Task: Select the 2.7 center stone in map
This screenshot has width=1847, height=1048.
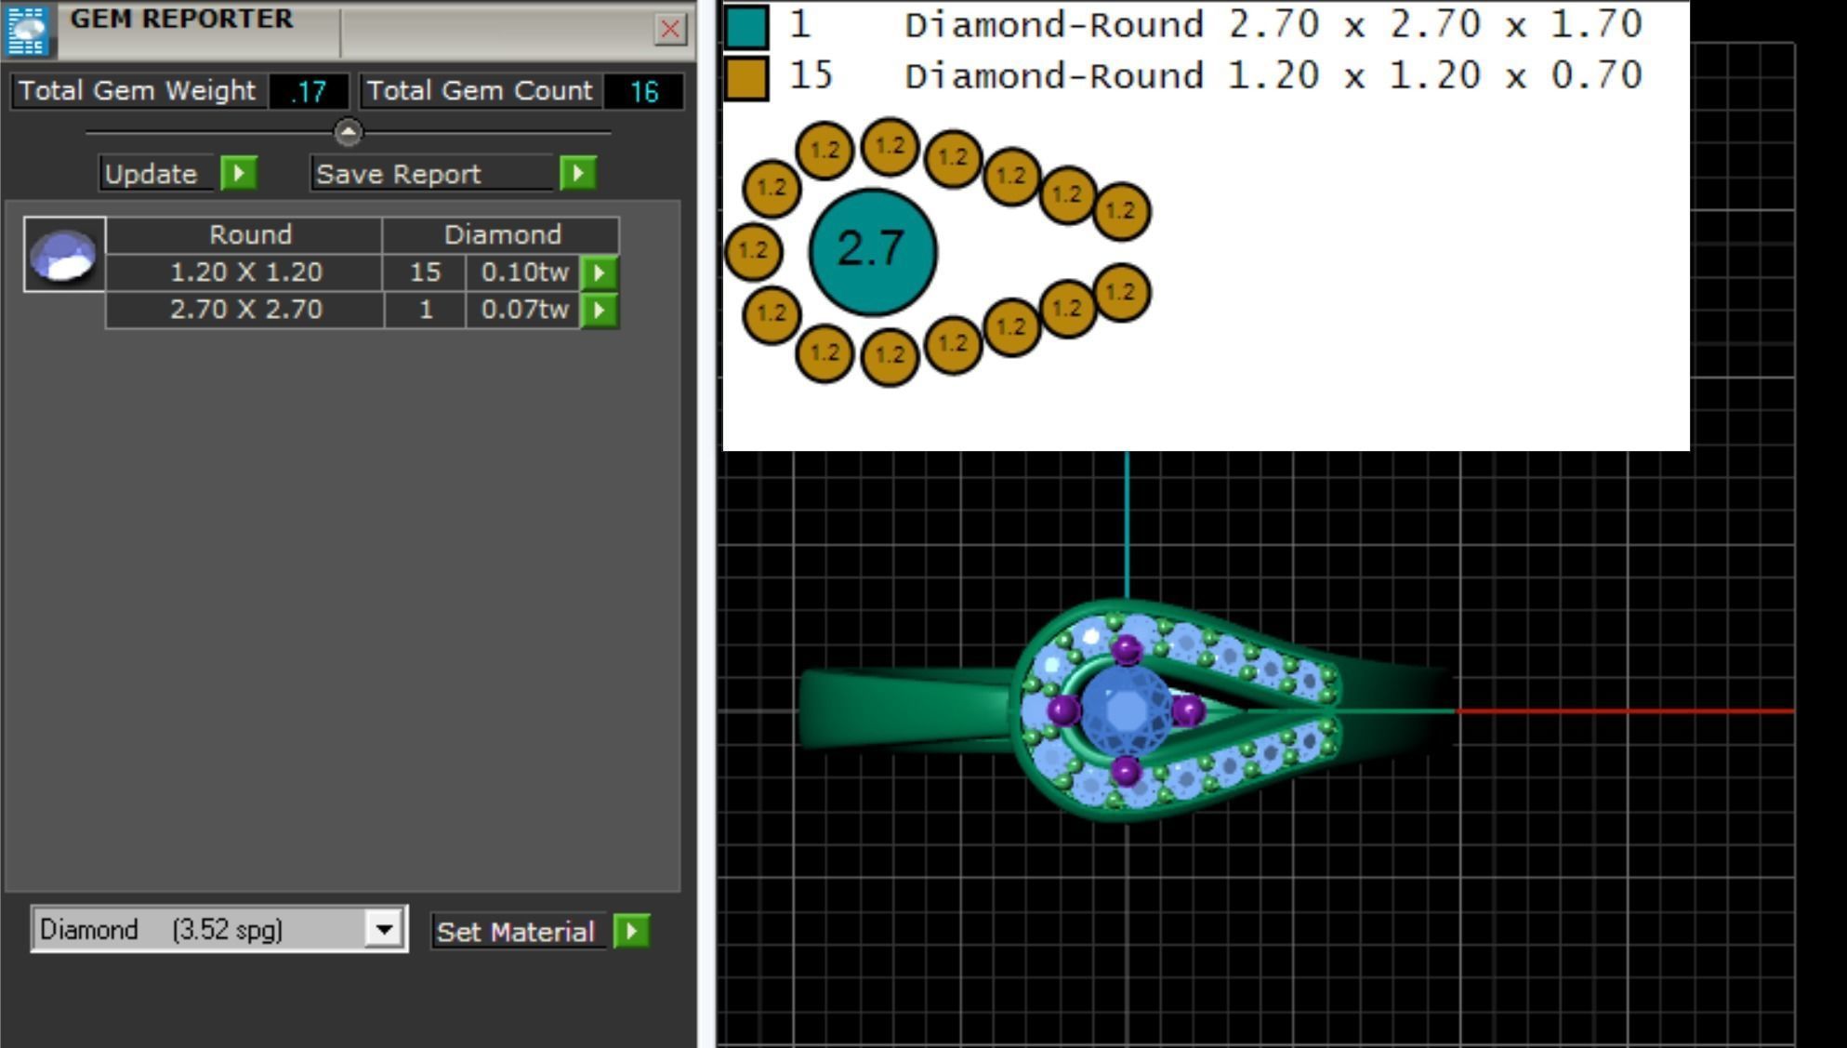Action: click(872, 251)
